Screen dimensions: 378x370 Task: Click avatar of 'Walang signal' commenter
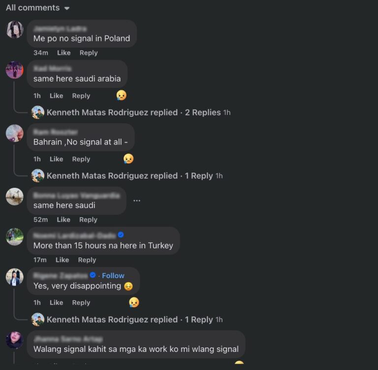click(x=15, y=340)
